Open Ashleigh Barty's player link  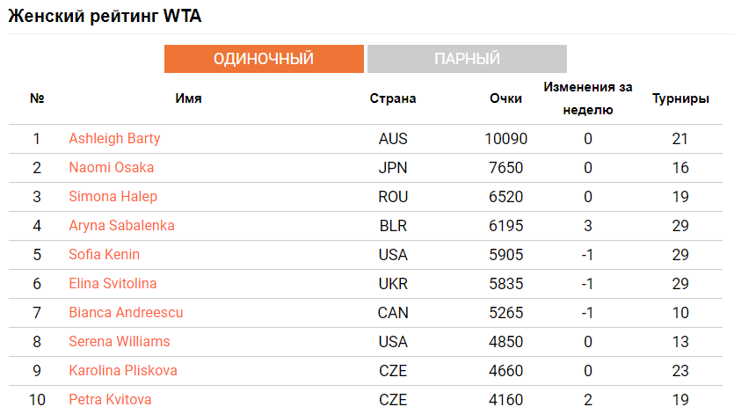click(x=114, y=139)
